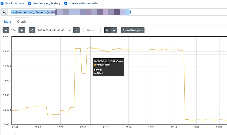Open the Table tab

click(x=7, y=22)
